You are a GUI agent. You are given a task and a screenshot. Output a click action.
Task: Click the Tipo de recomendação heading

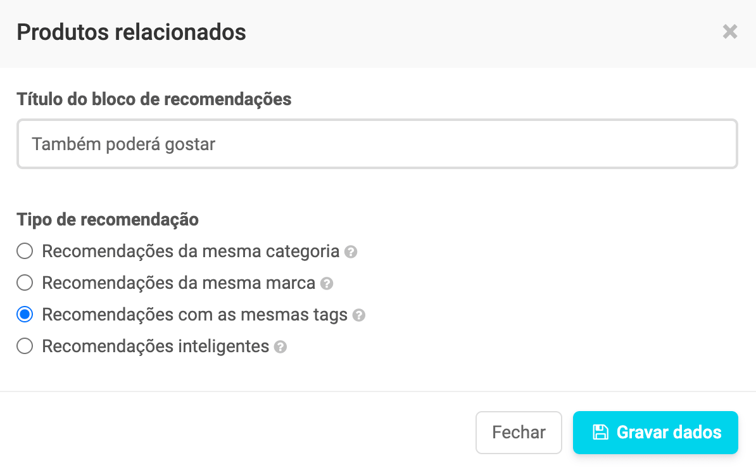coord(108,220)
